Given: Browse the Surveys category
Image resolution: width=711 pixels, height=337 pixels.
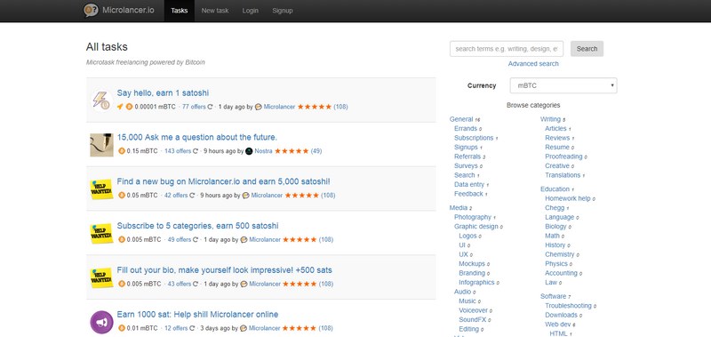Looking at the screenshot, I should pos(466,166).
